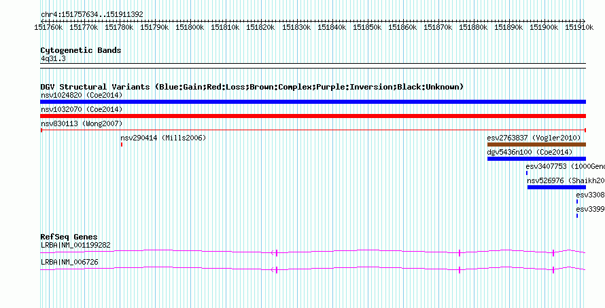Click the Cytogenetic Bands track title
Image resolution: width=605 pixels, height=308 pixels.
coord(81,50)
